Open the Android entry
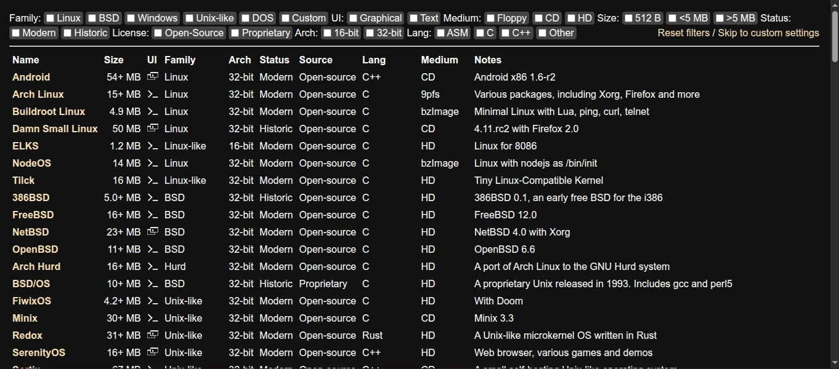 click(31, 77)
